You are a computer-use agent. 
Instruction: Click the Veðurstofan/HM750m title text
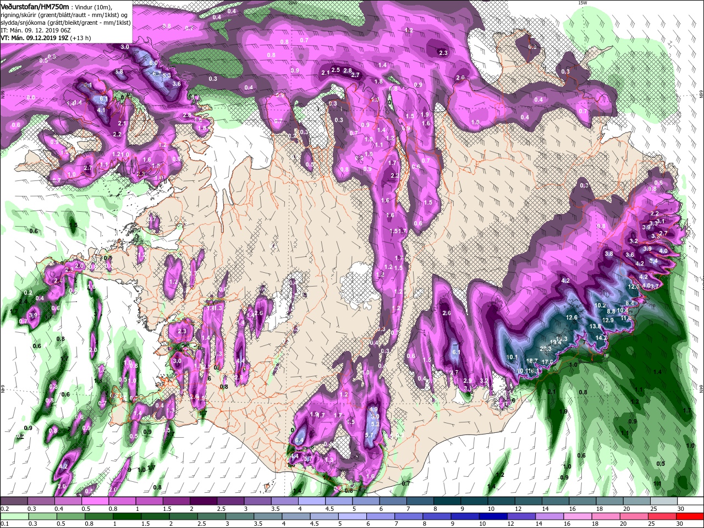[x=34, y=6]
